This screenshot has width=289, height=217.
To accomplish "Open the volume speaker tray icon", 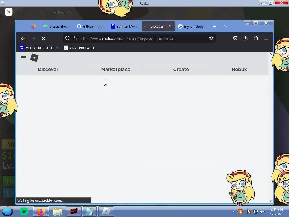I will click(262, 212).
